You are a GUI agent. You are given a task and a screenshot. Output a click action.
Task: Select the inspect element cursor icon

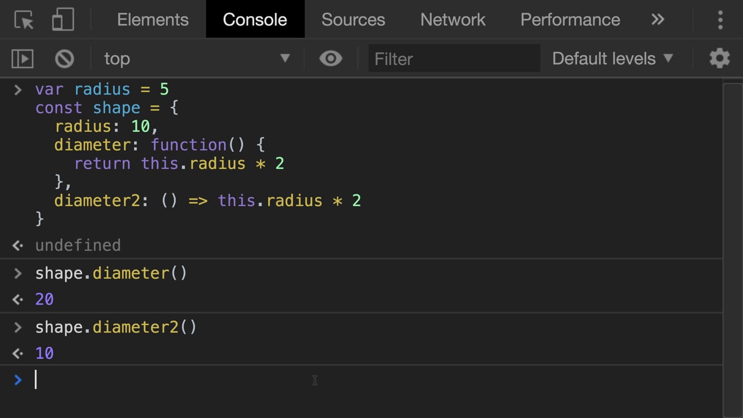tap(24, 20)
